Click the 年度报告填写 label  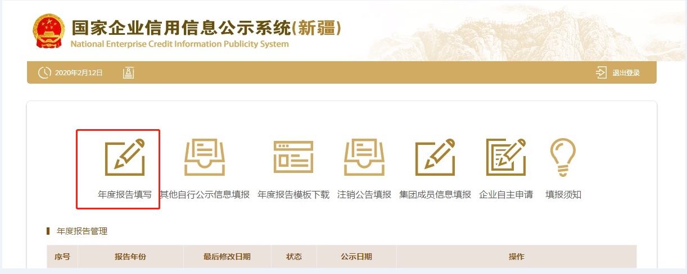125,195
